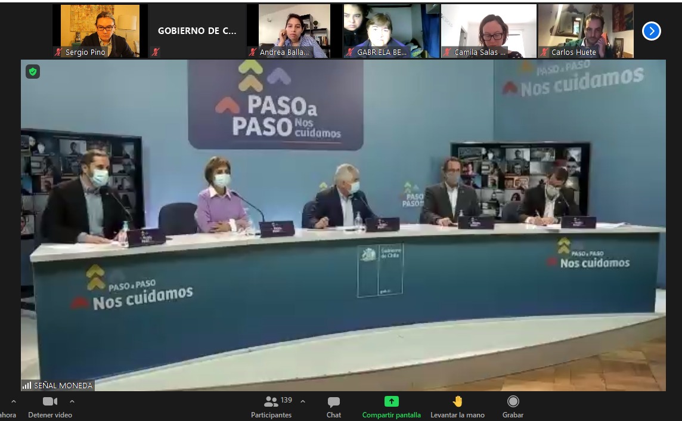Click Gobierno de C... muted microphone icon
682x421 pixels.
[x=156, y=52]
